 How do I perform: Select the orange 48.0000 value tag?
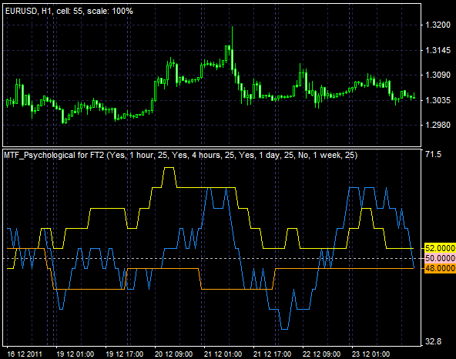(440, 268)
